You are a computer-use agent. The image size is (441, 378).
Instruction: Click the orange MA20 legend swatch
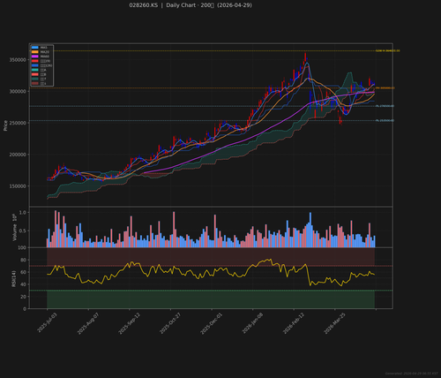click(x=35, y=52)
